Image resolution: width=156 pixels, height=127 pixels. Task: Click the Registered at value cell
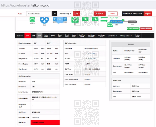[45, 98]
